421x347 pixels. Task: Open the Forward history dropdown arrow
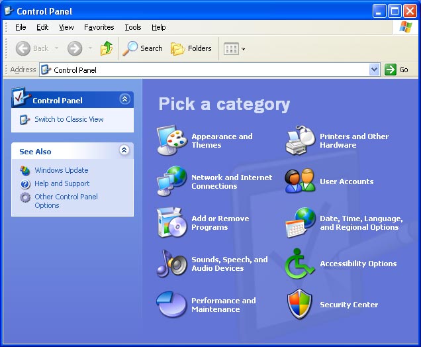click(x=90, y=48)
